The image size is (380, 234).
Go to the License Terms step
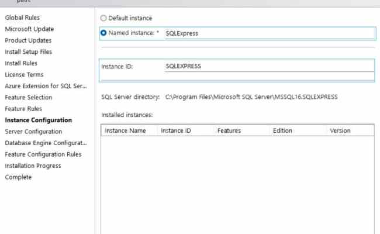pyautogui.click(x=24, y=75)
